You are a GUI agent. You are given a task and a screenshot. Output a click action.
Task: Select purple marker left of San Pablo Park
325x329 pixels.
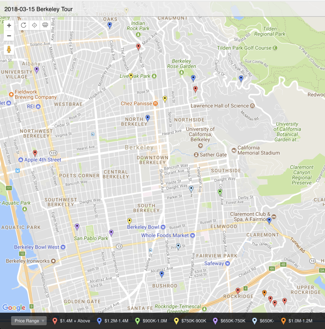click(x=77, y=227)
